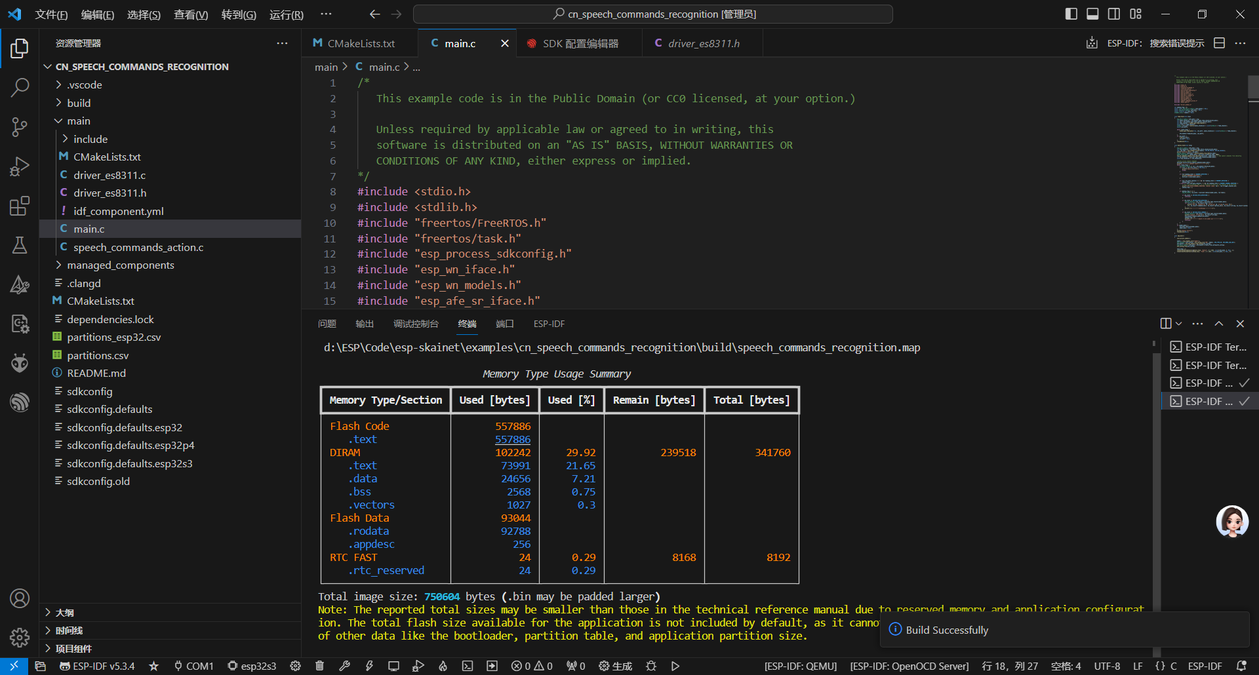Viewport: 1259px width, 675px height.
Task: Open the customize layout button
Action: coord(1136,14)
